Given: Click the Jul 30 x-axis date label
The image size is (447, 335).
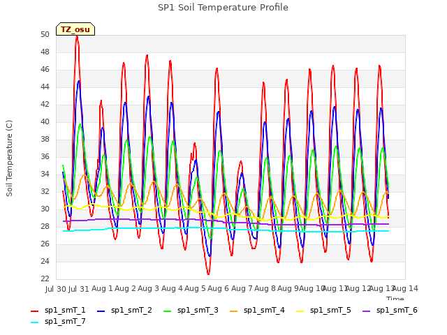Looking at the screenshot, I should [56, 289].
